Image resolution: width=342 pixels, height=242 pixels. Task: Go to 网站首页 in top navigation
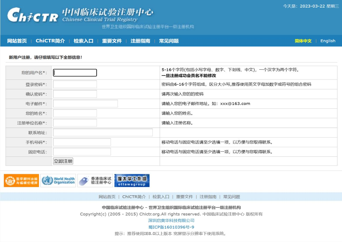pyautogui.click(x=17, y=41)
